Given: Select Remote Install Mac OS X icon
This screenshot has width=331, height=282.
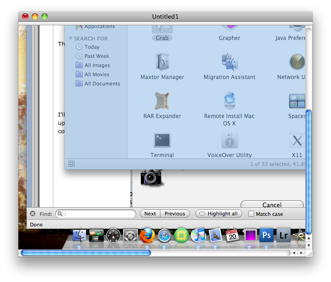Looking at the screenshot, I should point(230,101).
